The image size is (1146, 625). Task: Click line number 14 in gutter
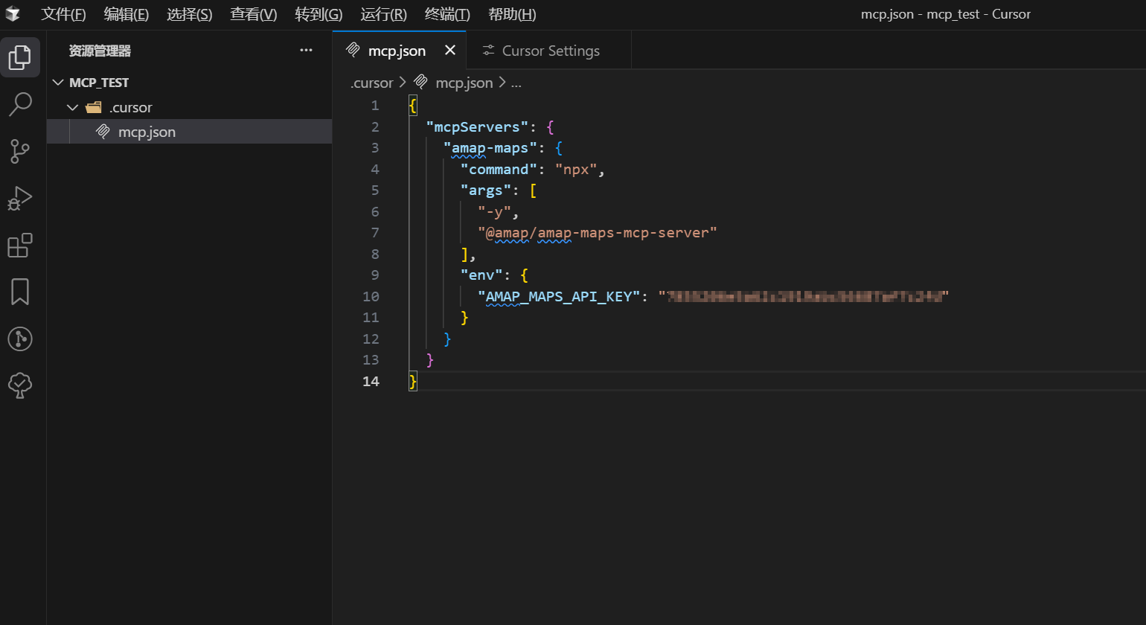click(x=371, y=381)
